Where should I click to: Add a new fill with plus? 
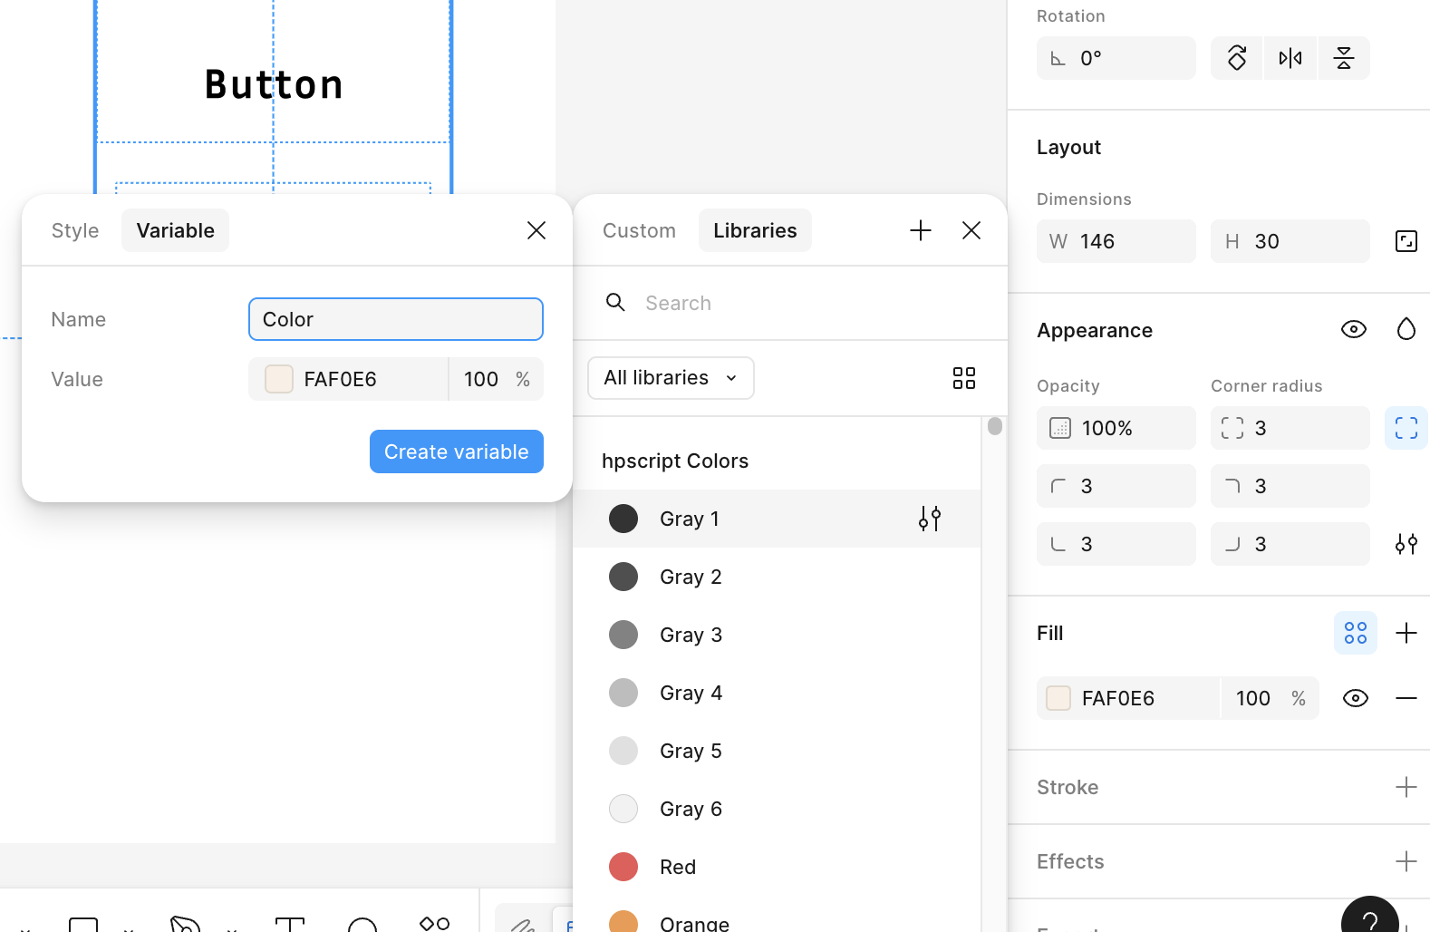click(1406, 633)
